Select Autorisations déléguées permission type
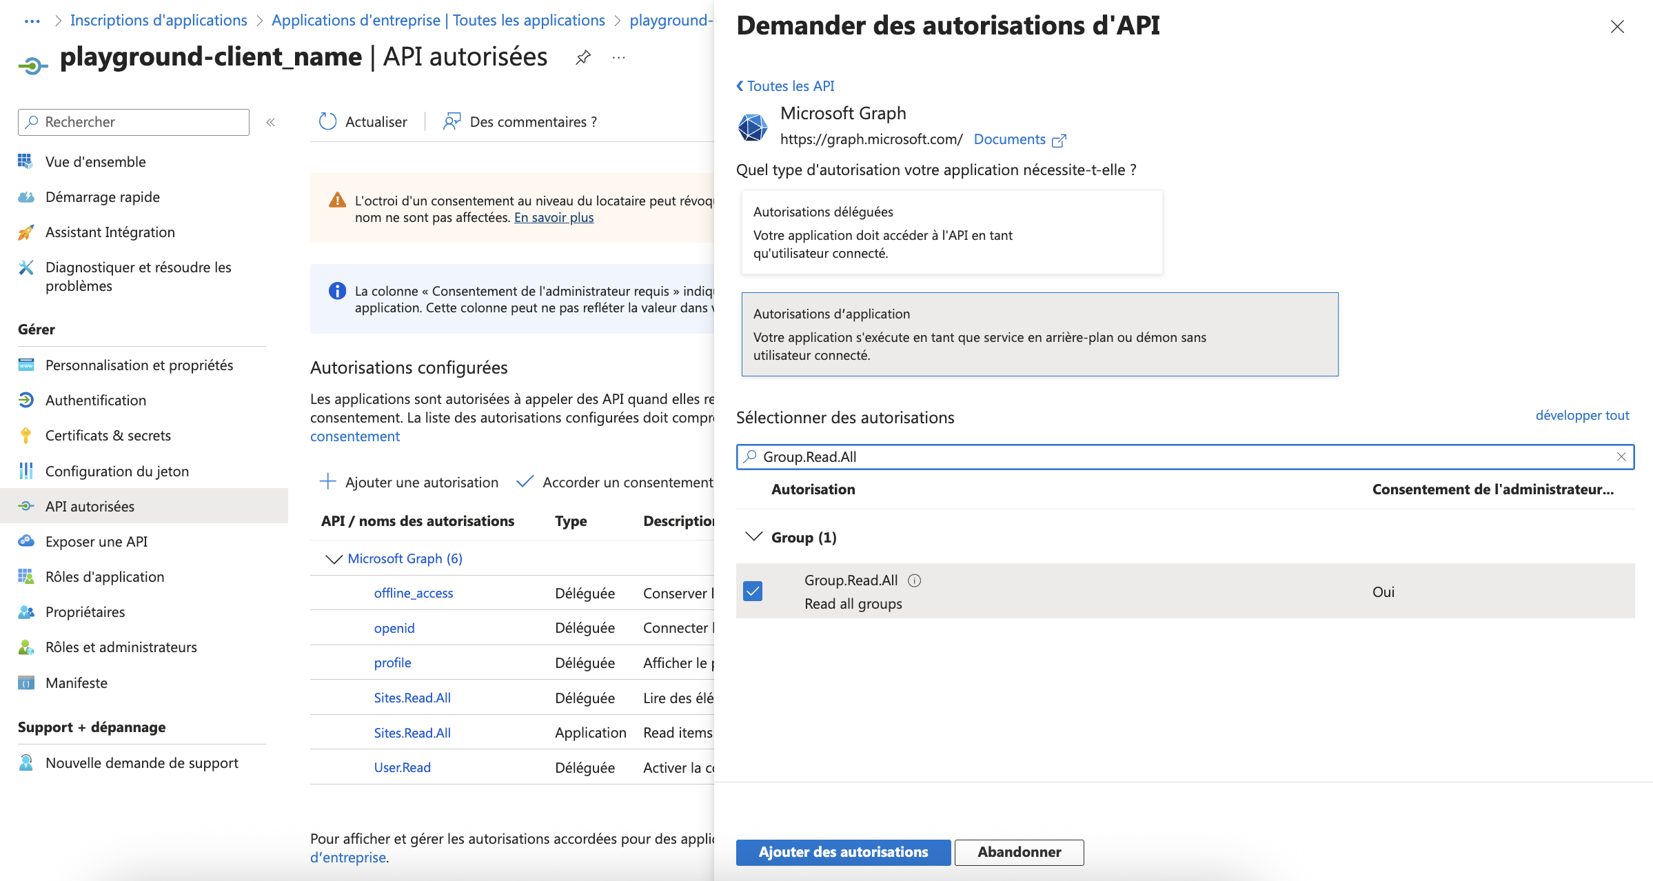Viewport: 1653px width, 881px height. click(x=951, y=232)
